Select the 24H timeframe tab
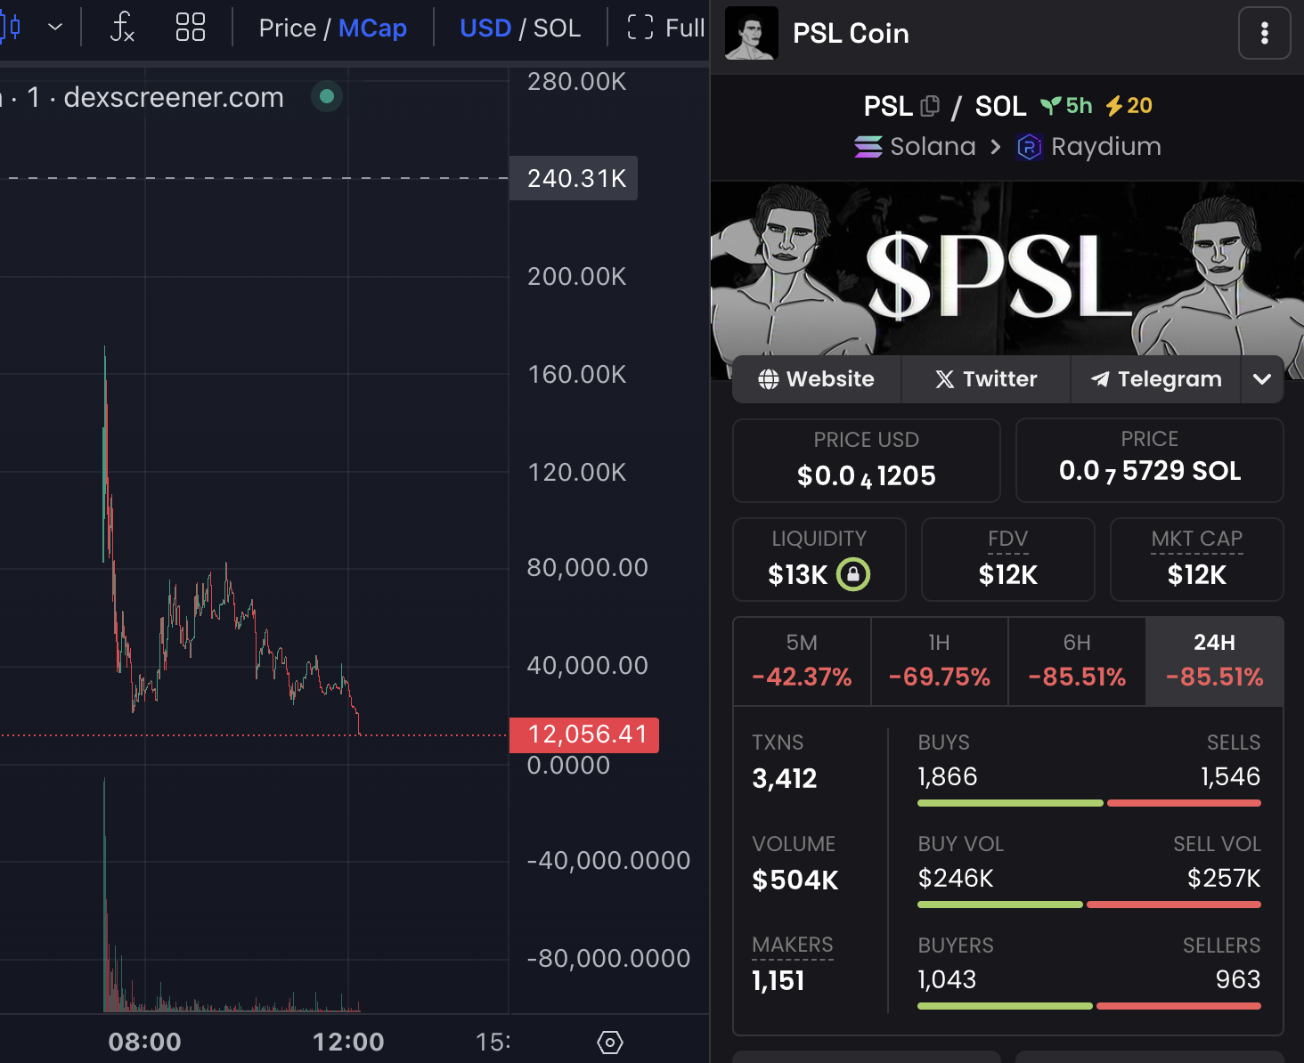The width and height of the screenshot is (1304, 1063). 1214,661
